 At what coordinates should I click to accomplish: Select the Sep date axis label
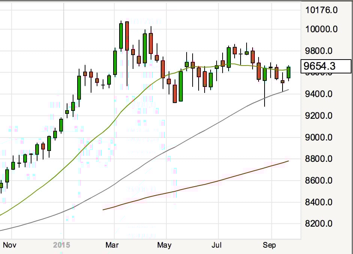tap(269, 245)
